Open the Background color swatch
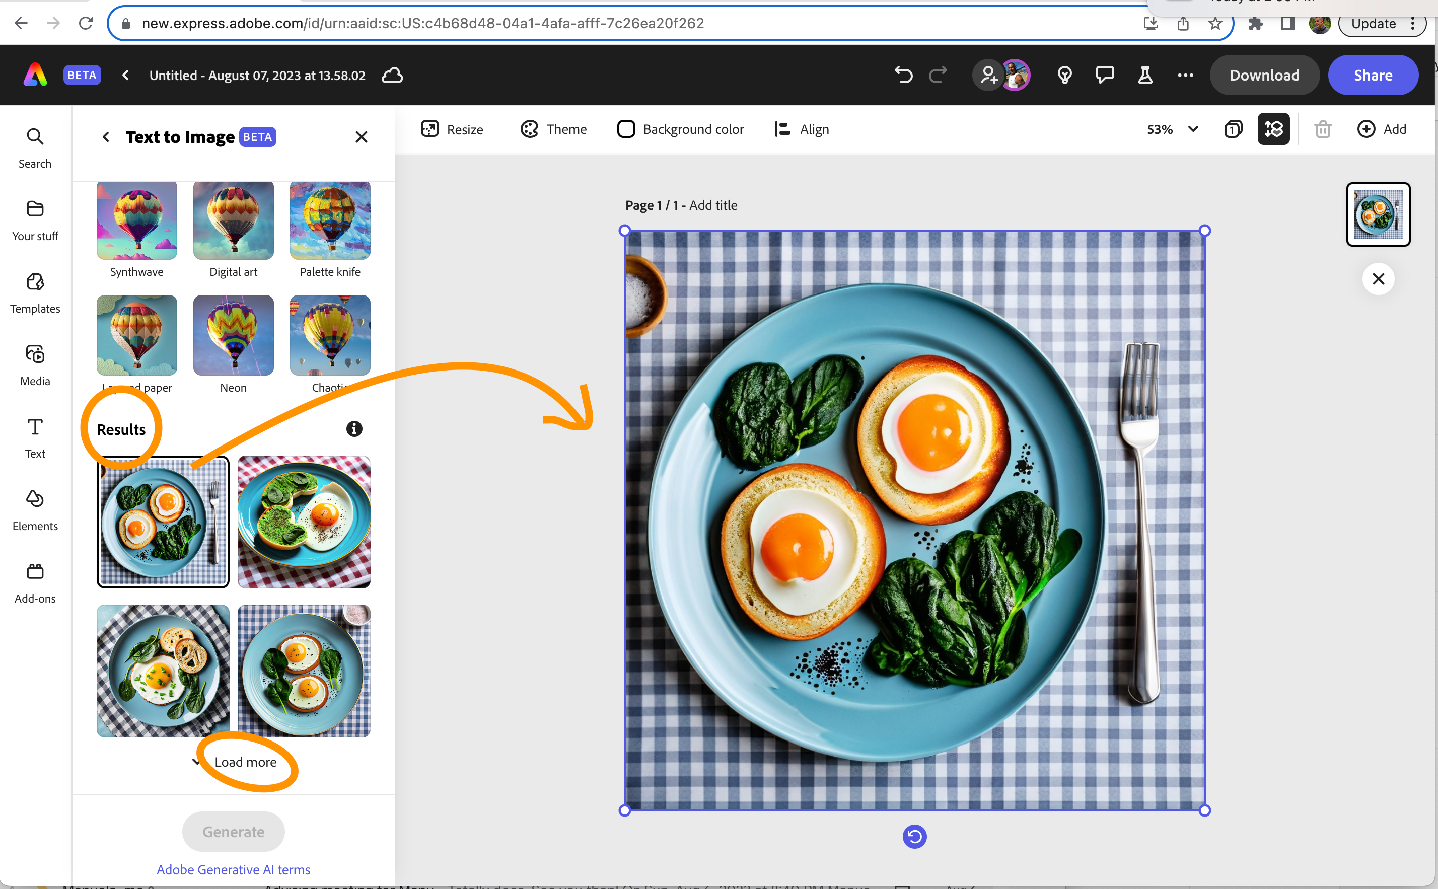Image resolution: width=1438 pixels, height=889 pixels. (x=626, y=129)
